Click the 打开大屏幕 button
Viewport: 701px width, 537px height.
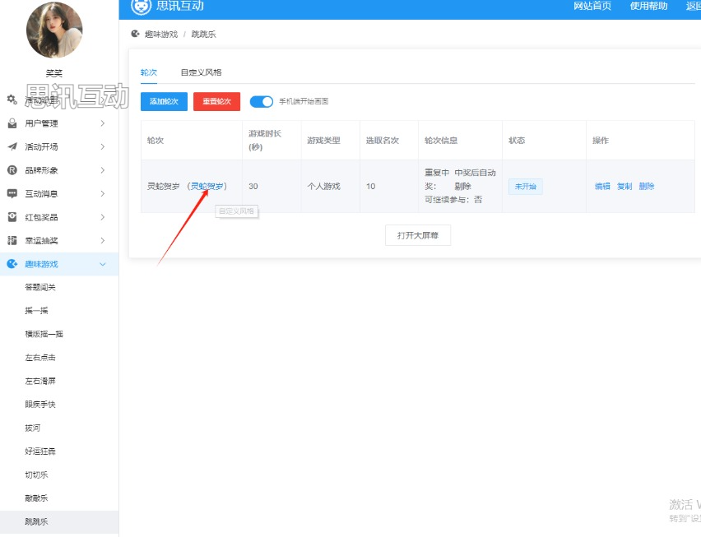418,235
